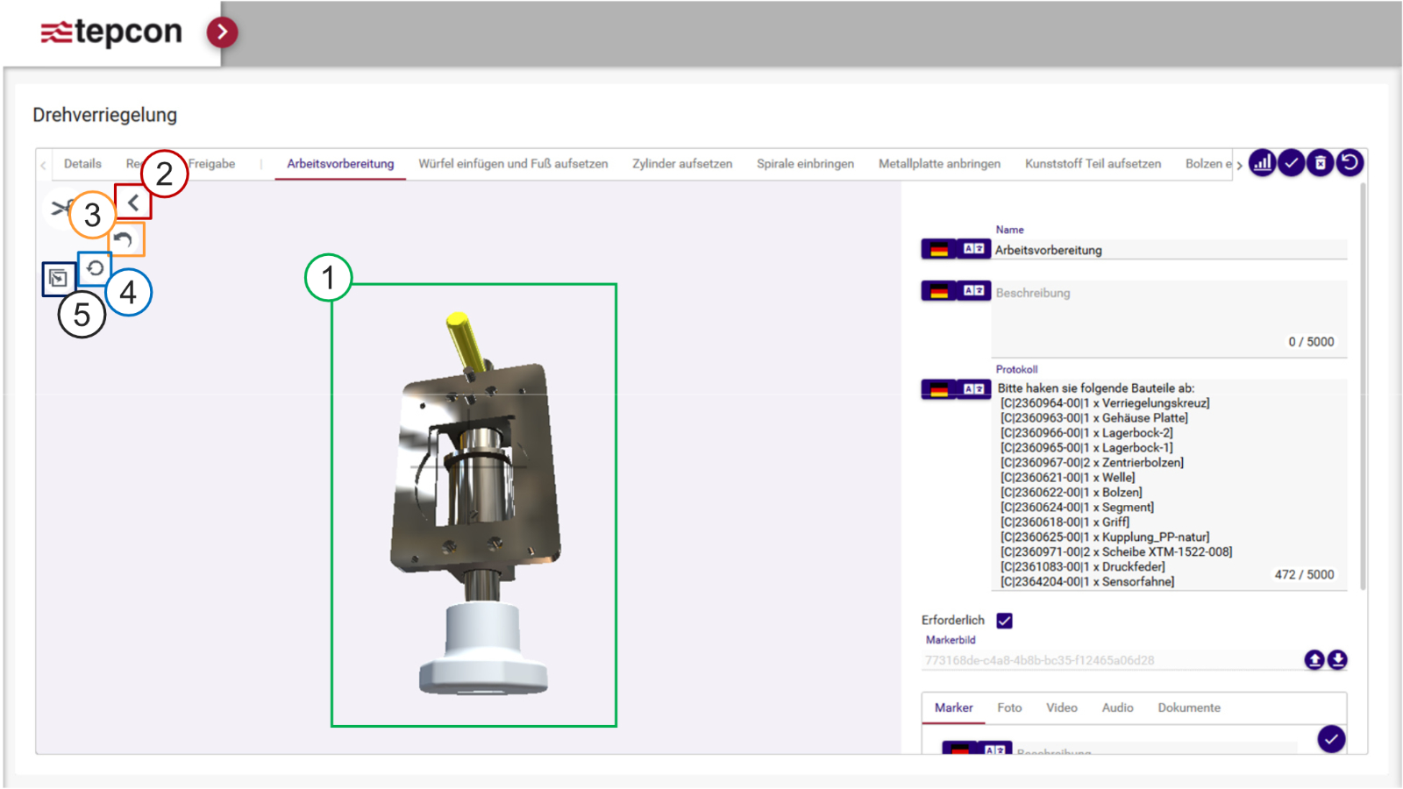This screenshot has width=1403, height=789.
Task: Download the Markerbild image
Action: click(x=1337, y=660)
